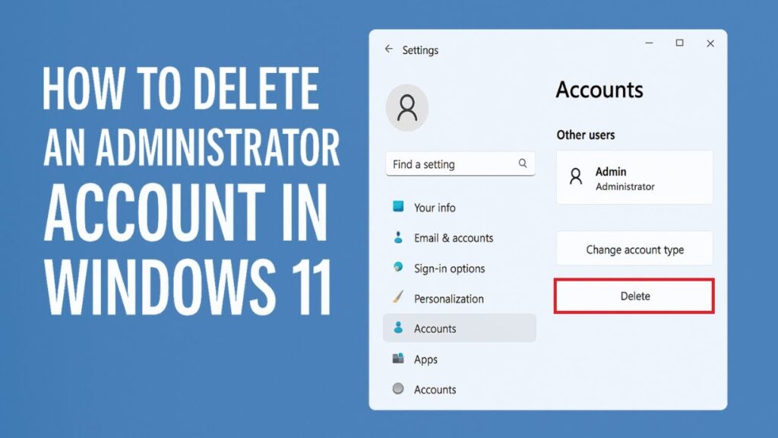Click the Email & accounts person icon
778x438 pixels.
(398, 238)
